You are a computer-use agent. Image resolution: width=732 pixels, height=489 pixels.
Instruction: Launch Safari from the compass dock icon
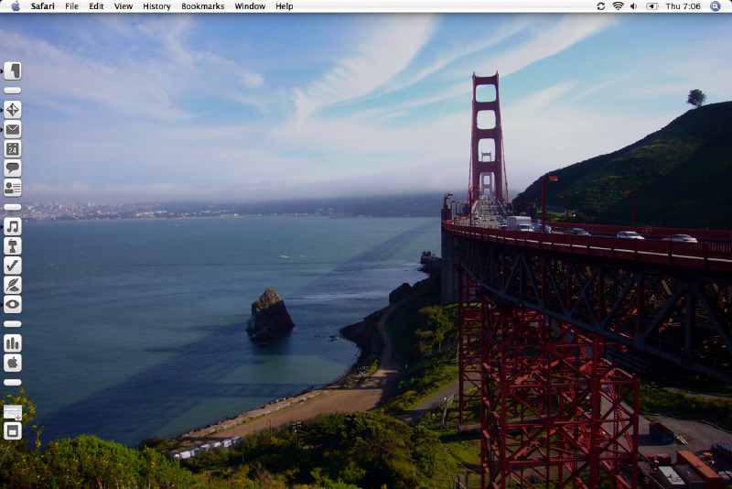13,110
